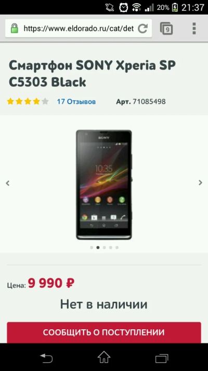208x371 pixels.
Task: Tap the star rating row
Action: coord(28,102)
